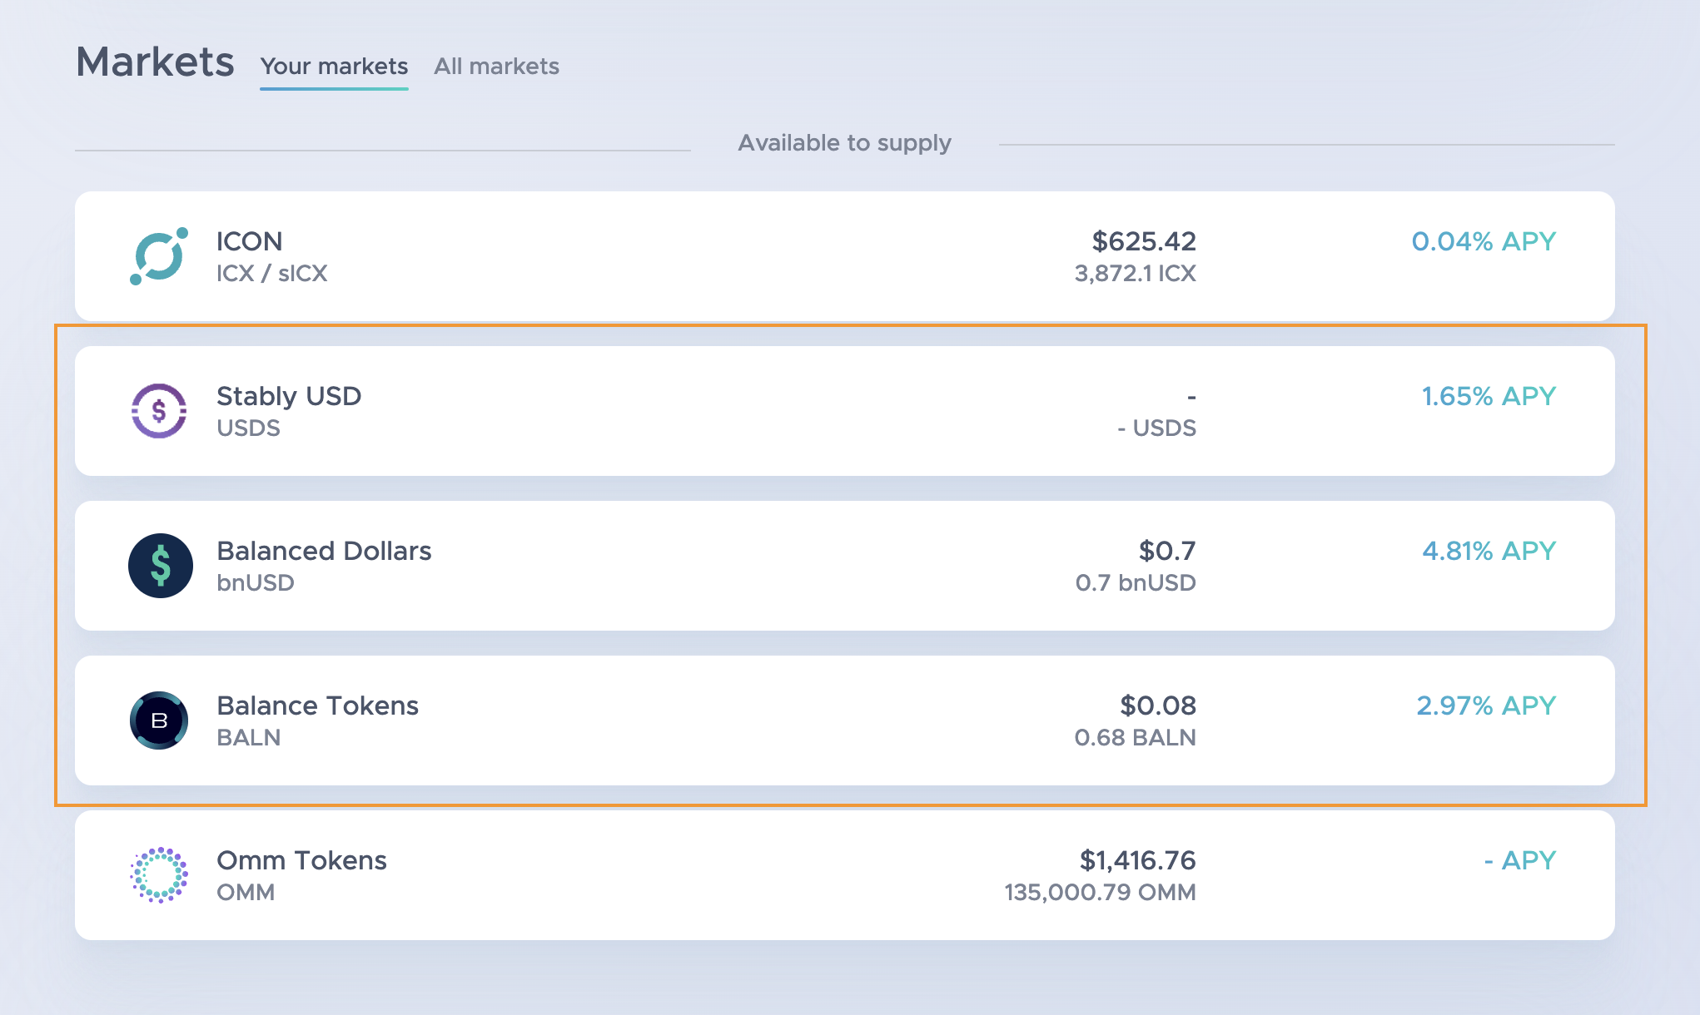
Task: Click the 0.04% APY for ICON
Action: pyautogui.click(x=1484, y=242)
